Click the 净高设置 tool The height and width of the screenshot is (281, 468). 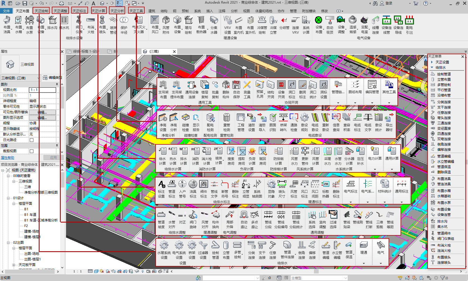coord(163,123)
